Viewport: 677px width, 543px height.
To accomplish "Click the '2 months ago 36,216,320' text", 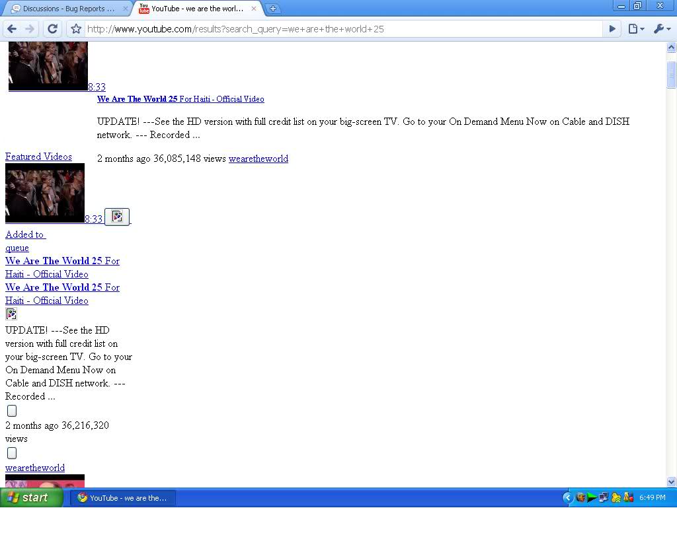I will tap(57, 425).
